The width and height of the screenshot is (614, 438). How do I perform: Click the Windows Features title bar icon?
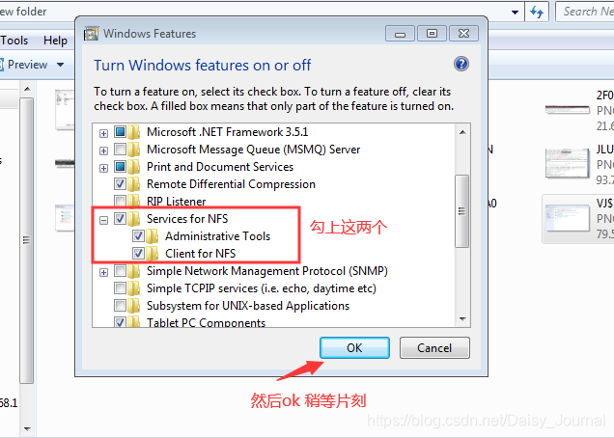point(92,34)
